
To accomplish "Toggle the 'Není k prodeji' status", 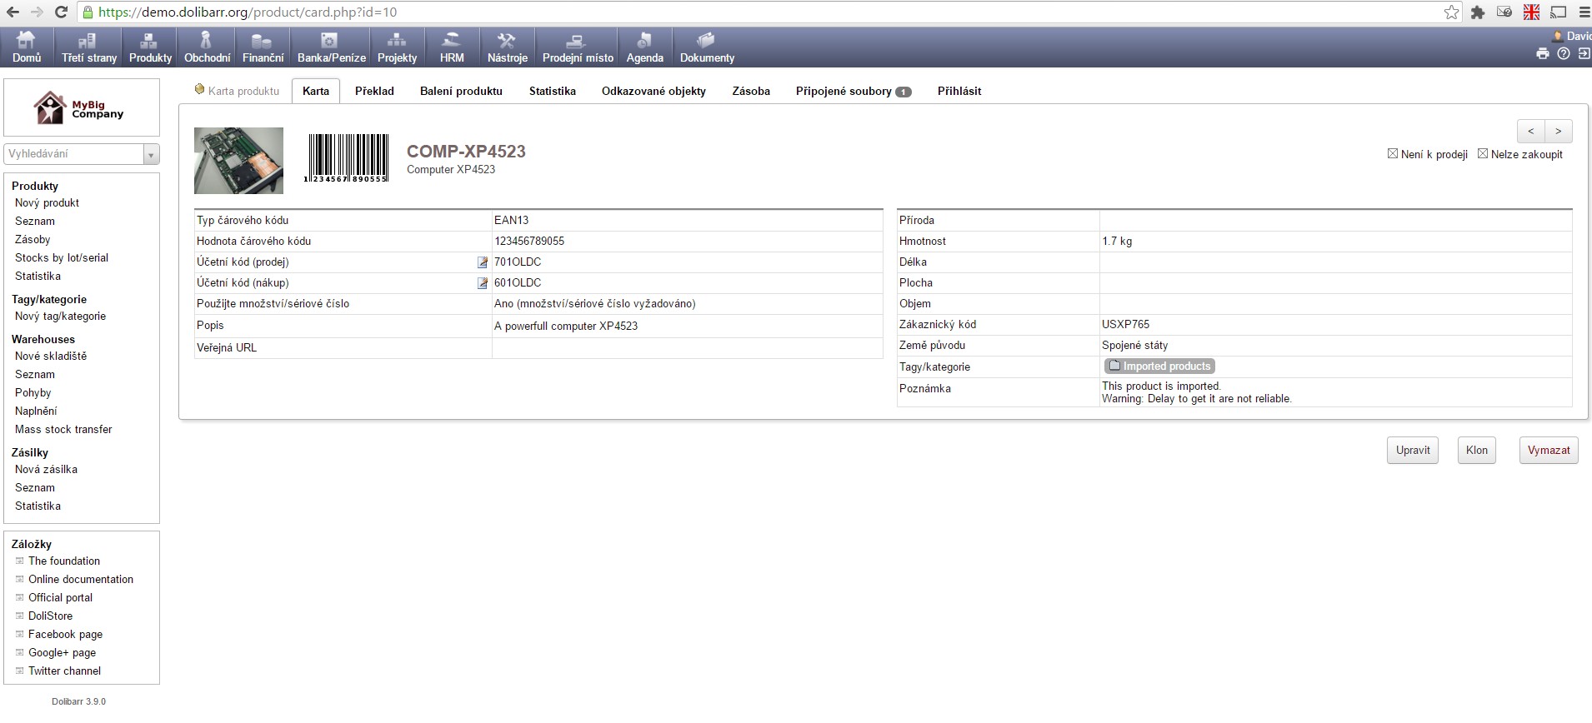I will (x=1392, y=154).
